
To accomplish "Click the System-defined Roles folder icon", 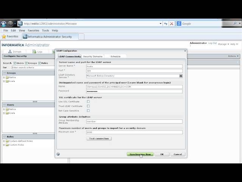I will (x=7, y=141).
